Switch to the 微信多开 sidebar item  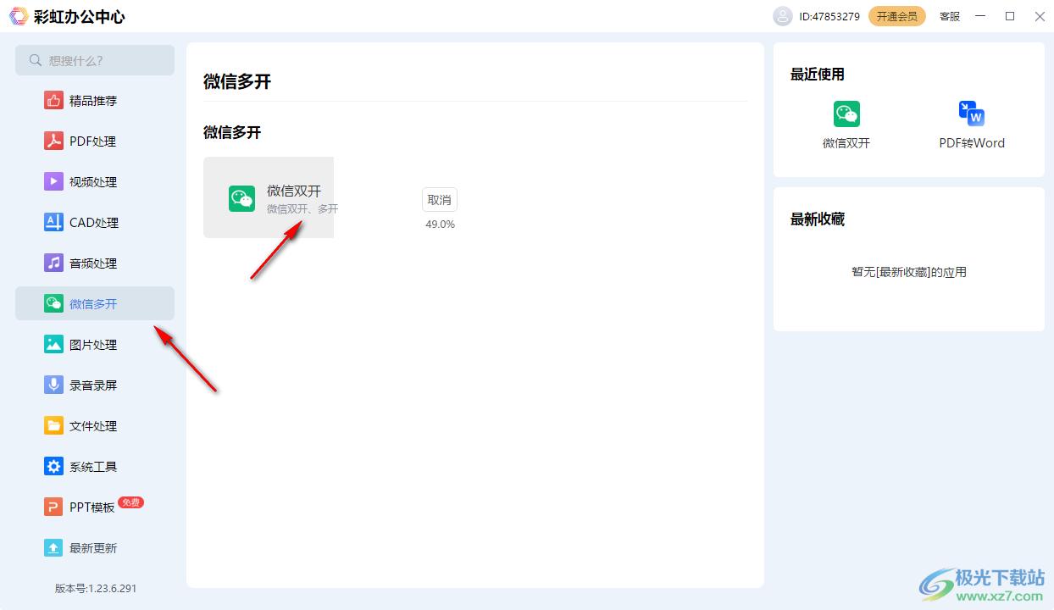click(94, 304)
